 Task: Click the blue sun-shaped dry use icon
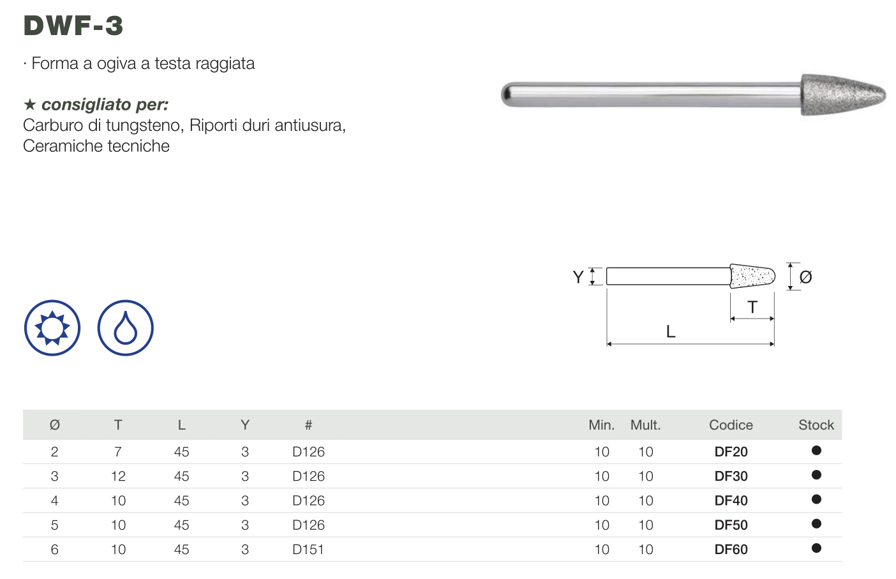(x=52, y=328)
